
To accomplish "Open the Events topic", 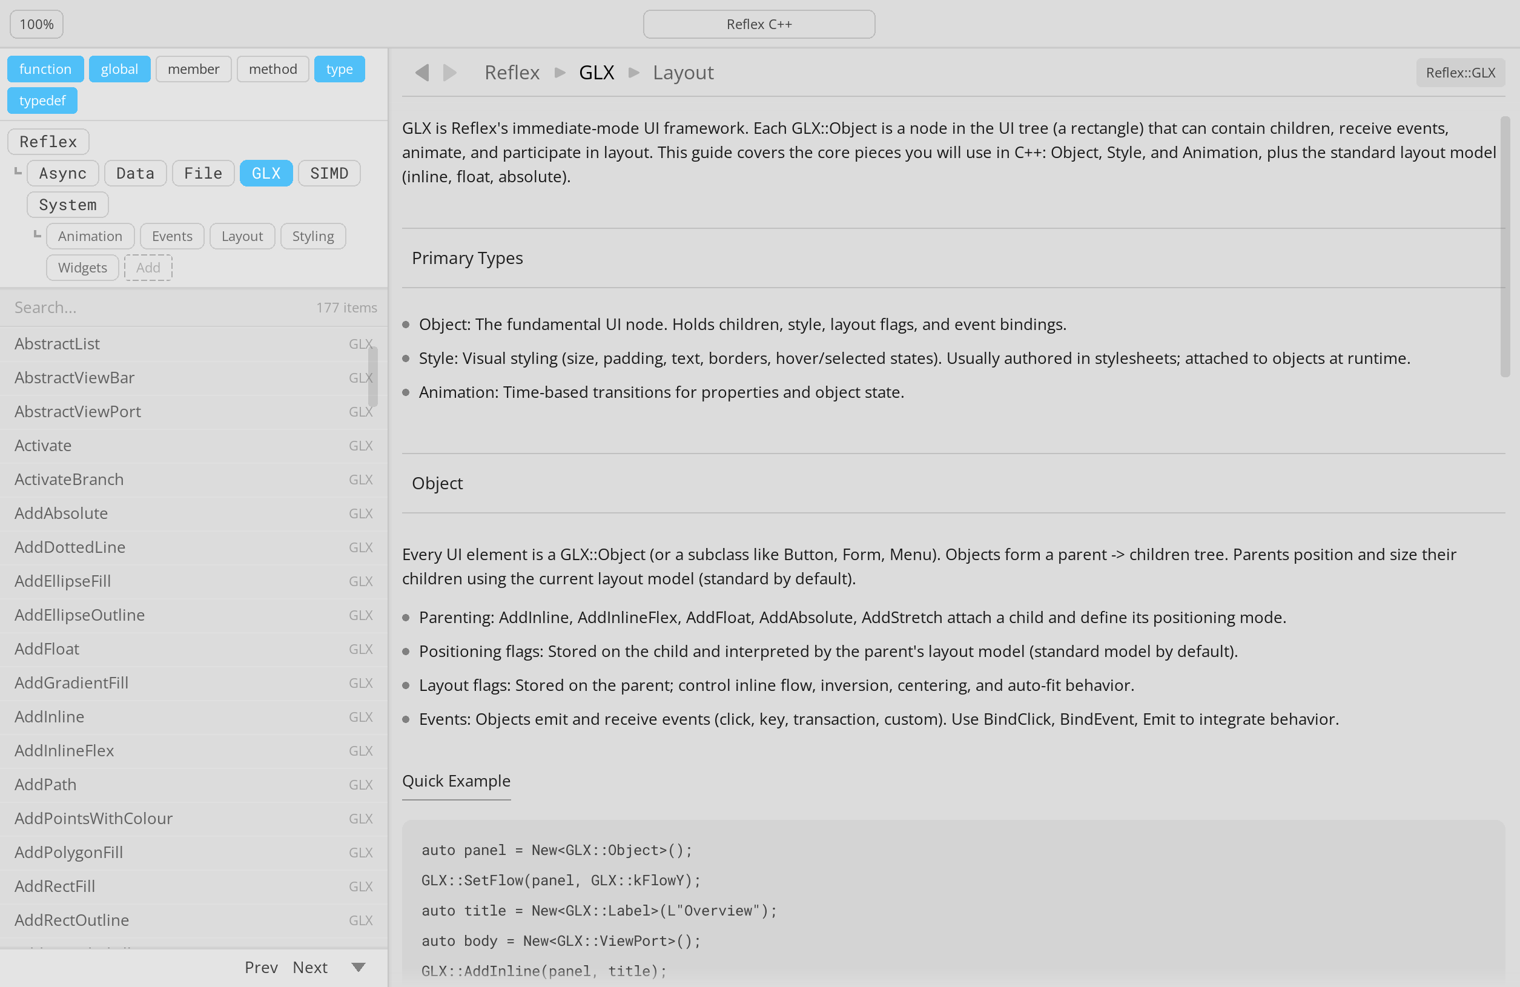I will tap(172, 236).
